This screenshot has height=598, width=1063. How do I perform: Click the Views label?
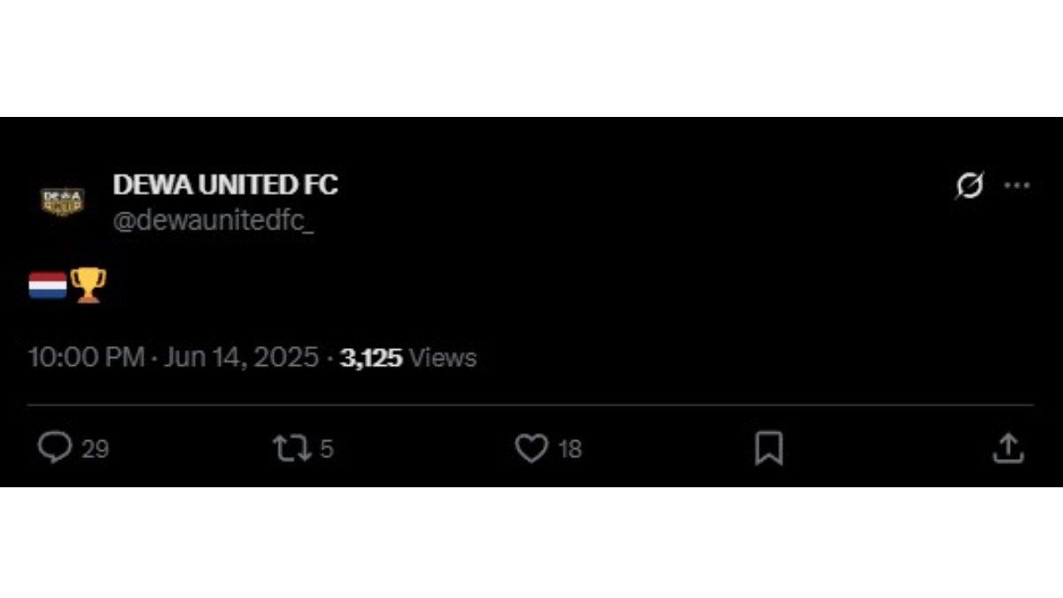point(445,358)
